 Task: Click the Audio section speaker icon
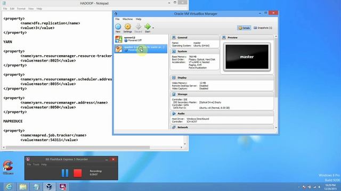click(x=174, y=114)
